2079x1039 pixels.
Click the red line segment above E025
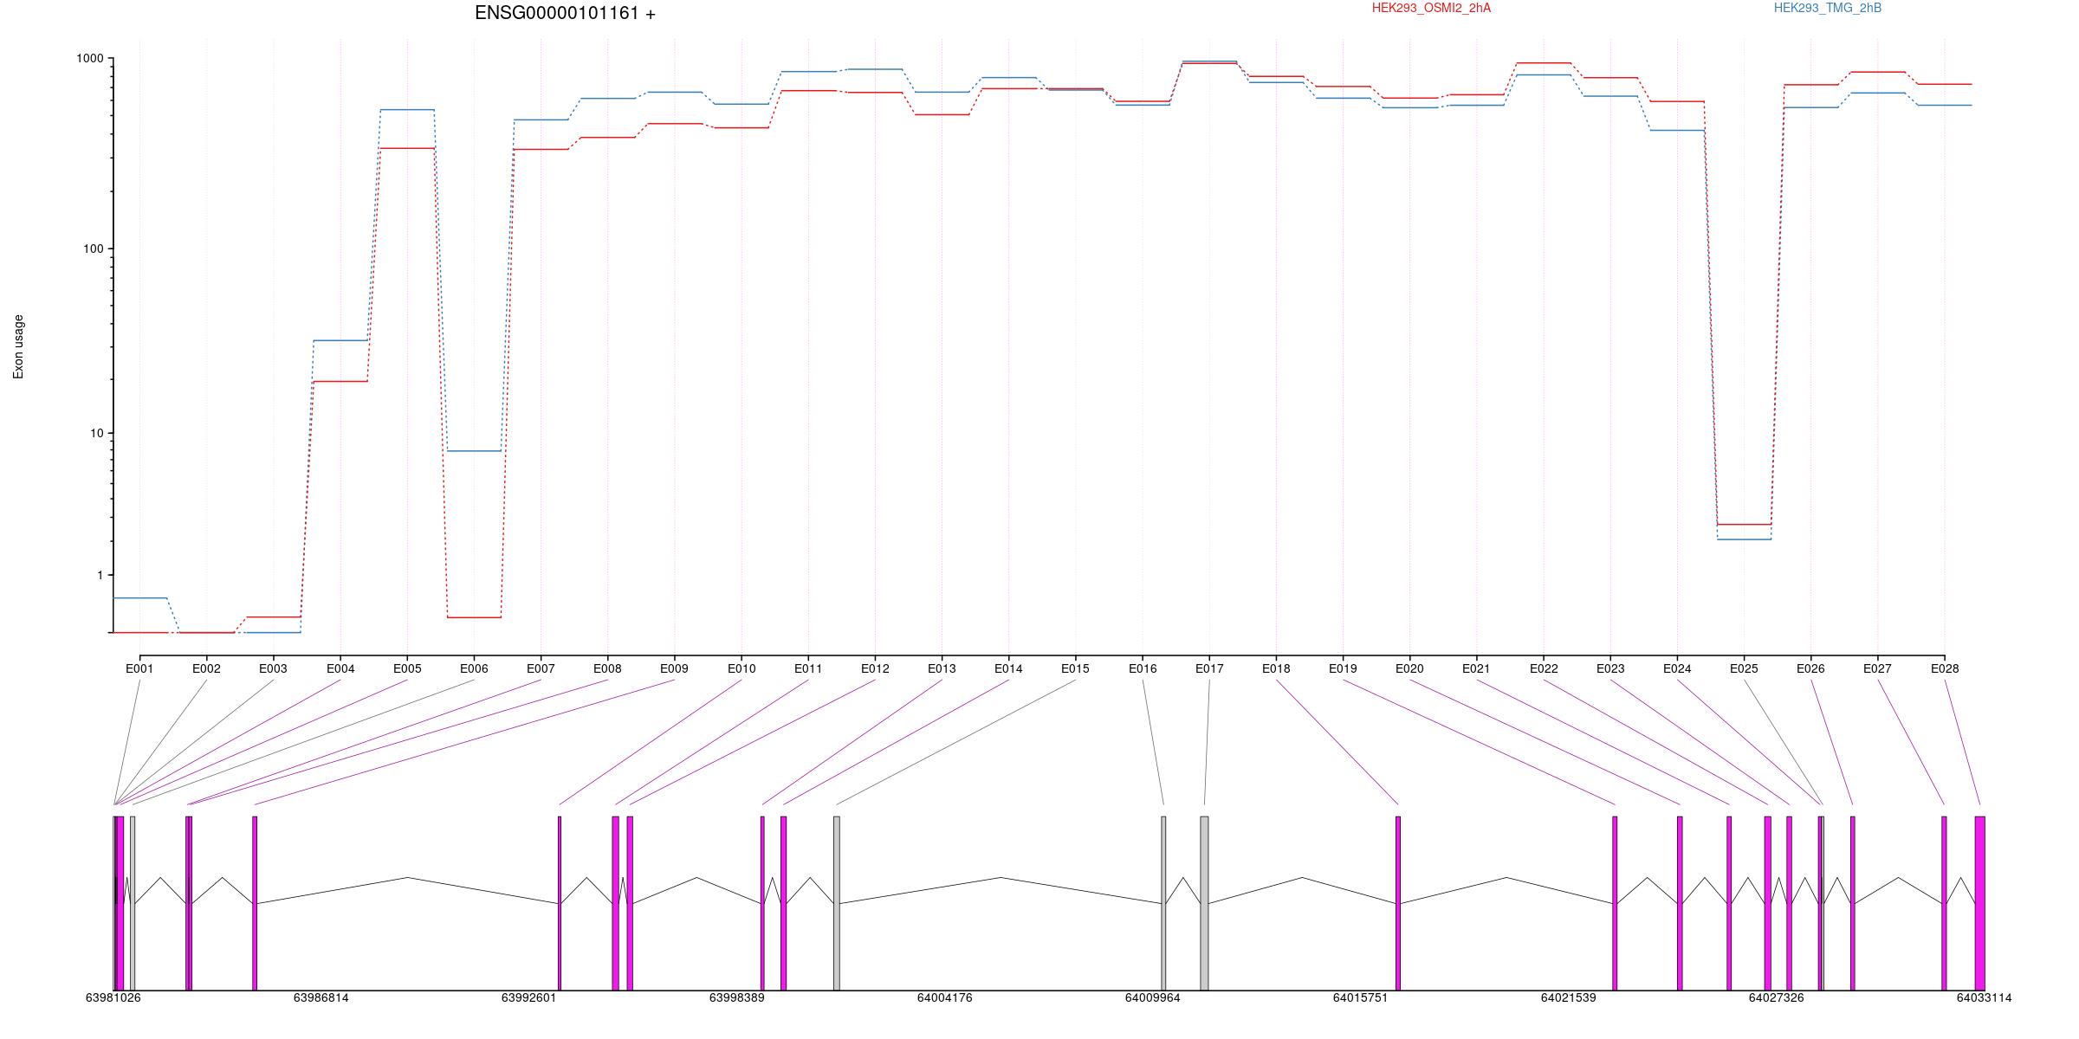tap(1744, 524)
